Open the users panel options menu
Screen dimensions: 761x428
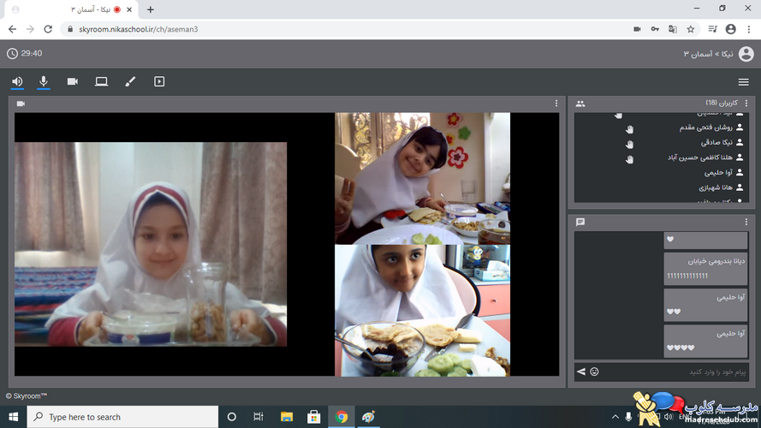tap(746, 103)
